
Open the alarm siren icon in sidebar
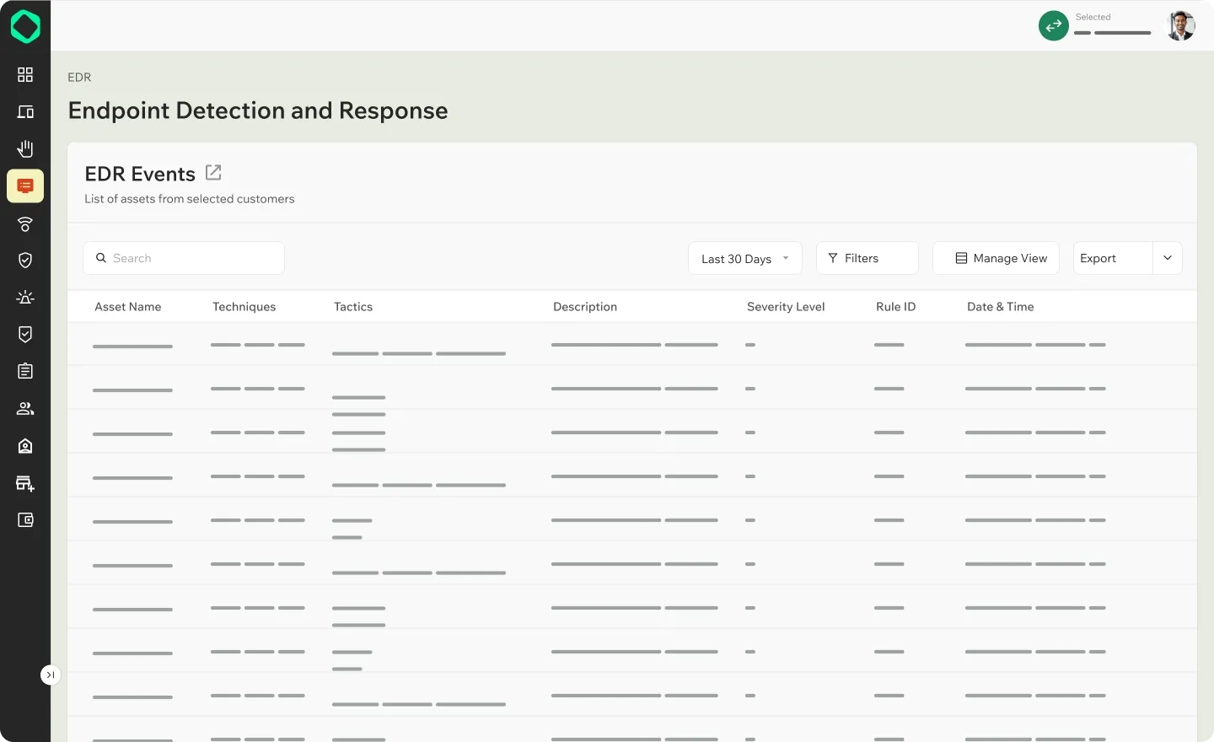(x=25, y=298)
